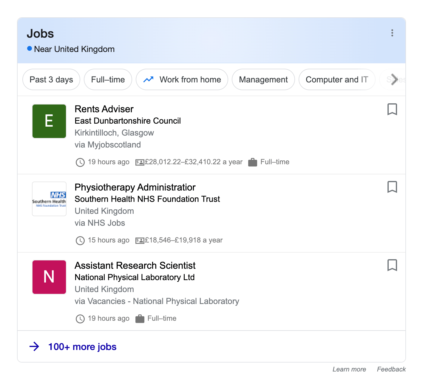423x390 pixels.
Task: Toggle the Past 3 days filter
Action: click(x=51, y=79)
